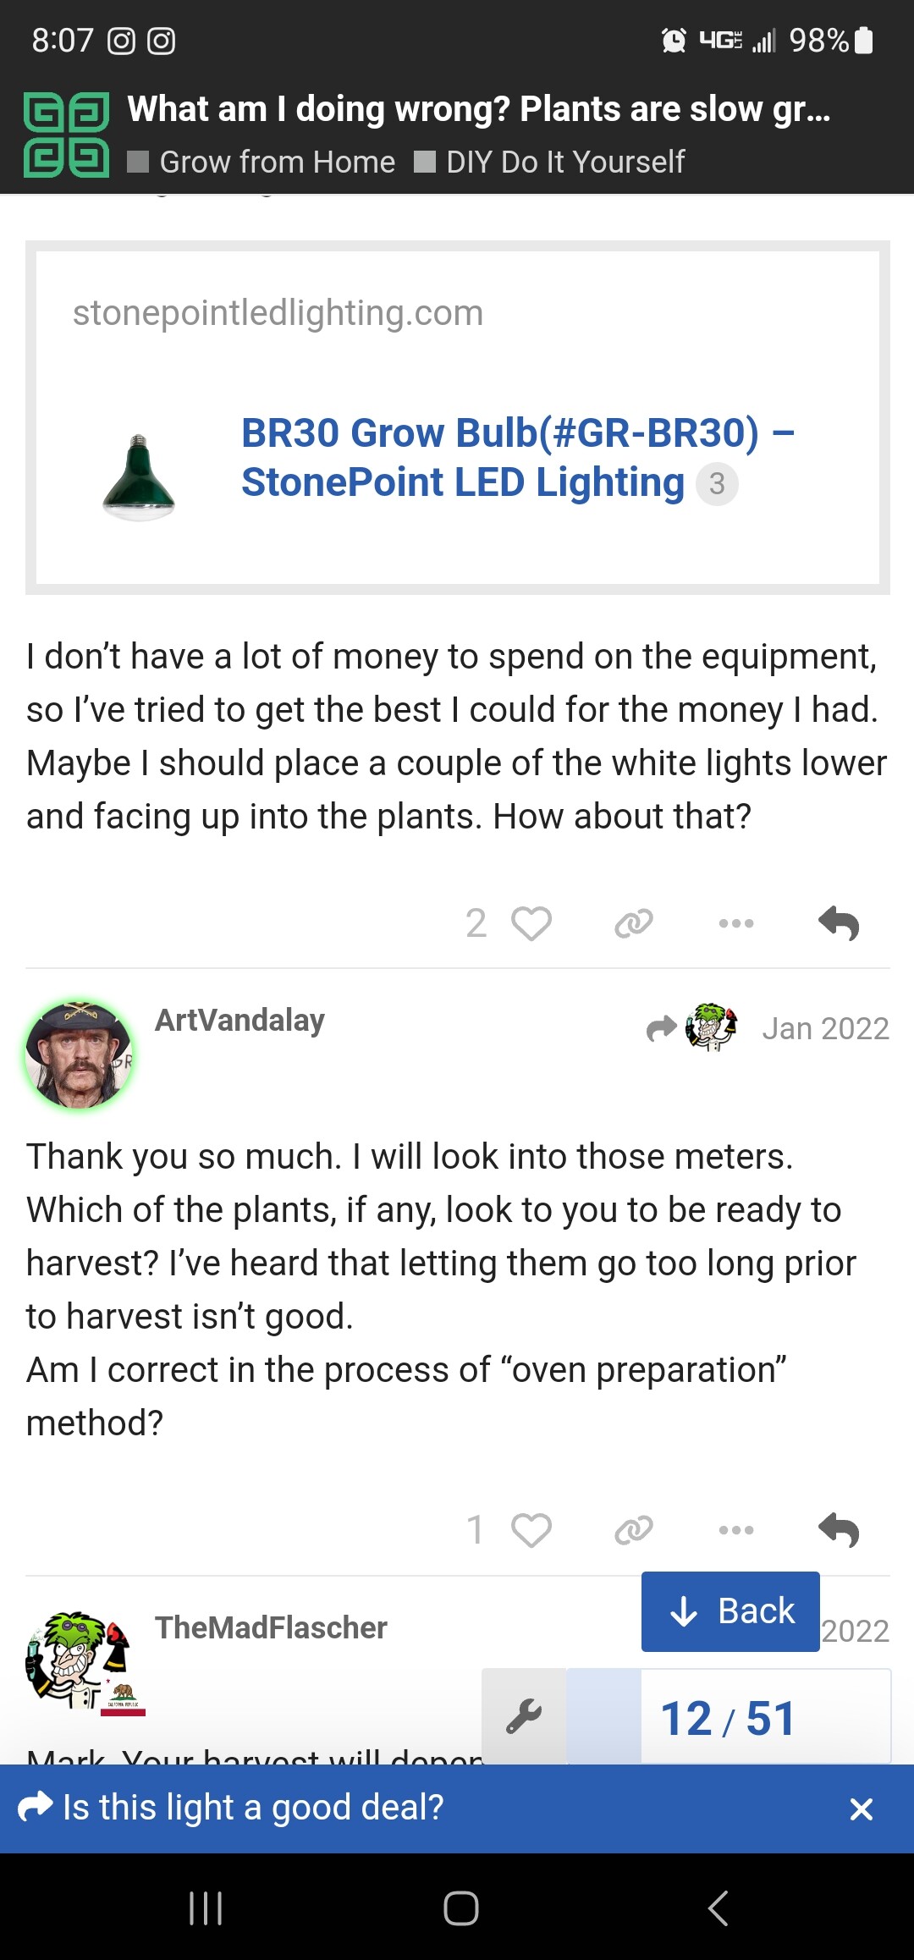914x1960 pixels.
Task: Copy link to the BR30 bulb post
Action: tap(634, 923)
